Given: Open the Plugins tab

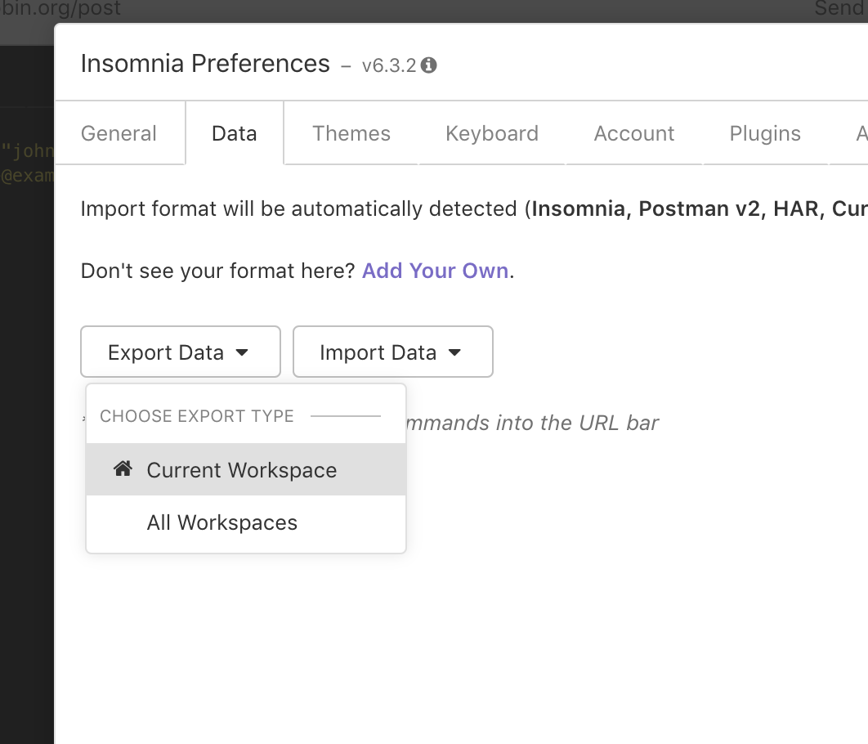Looking at the screenshot, I should point(765,133).
